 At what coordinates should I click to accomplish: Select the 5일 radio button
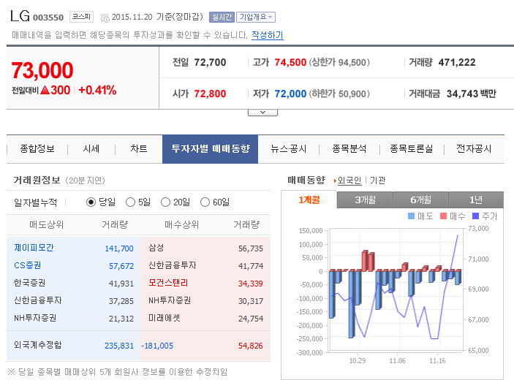130,202
